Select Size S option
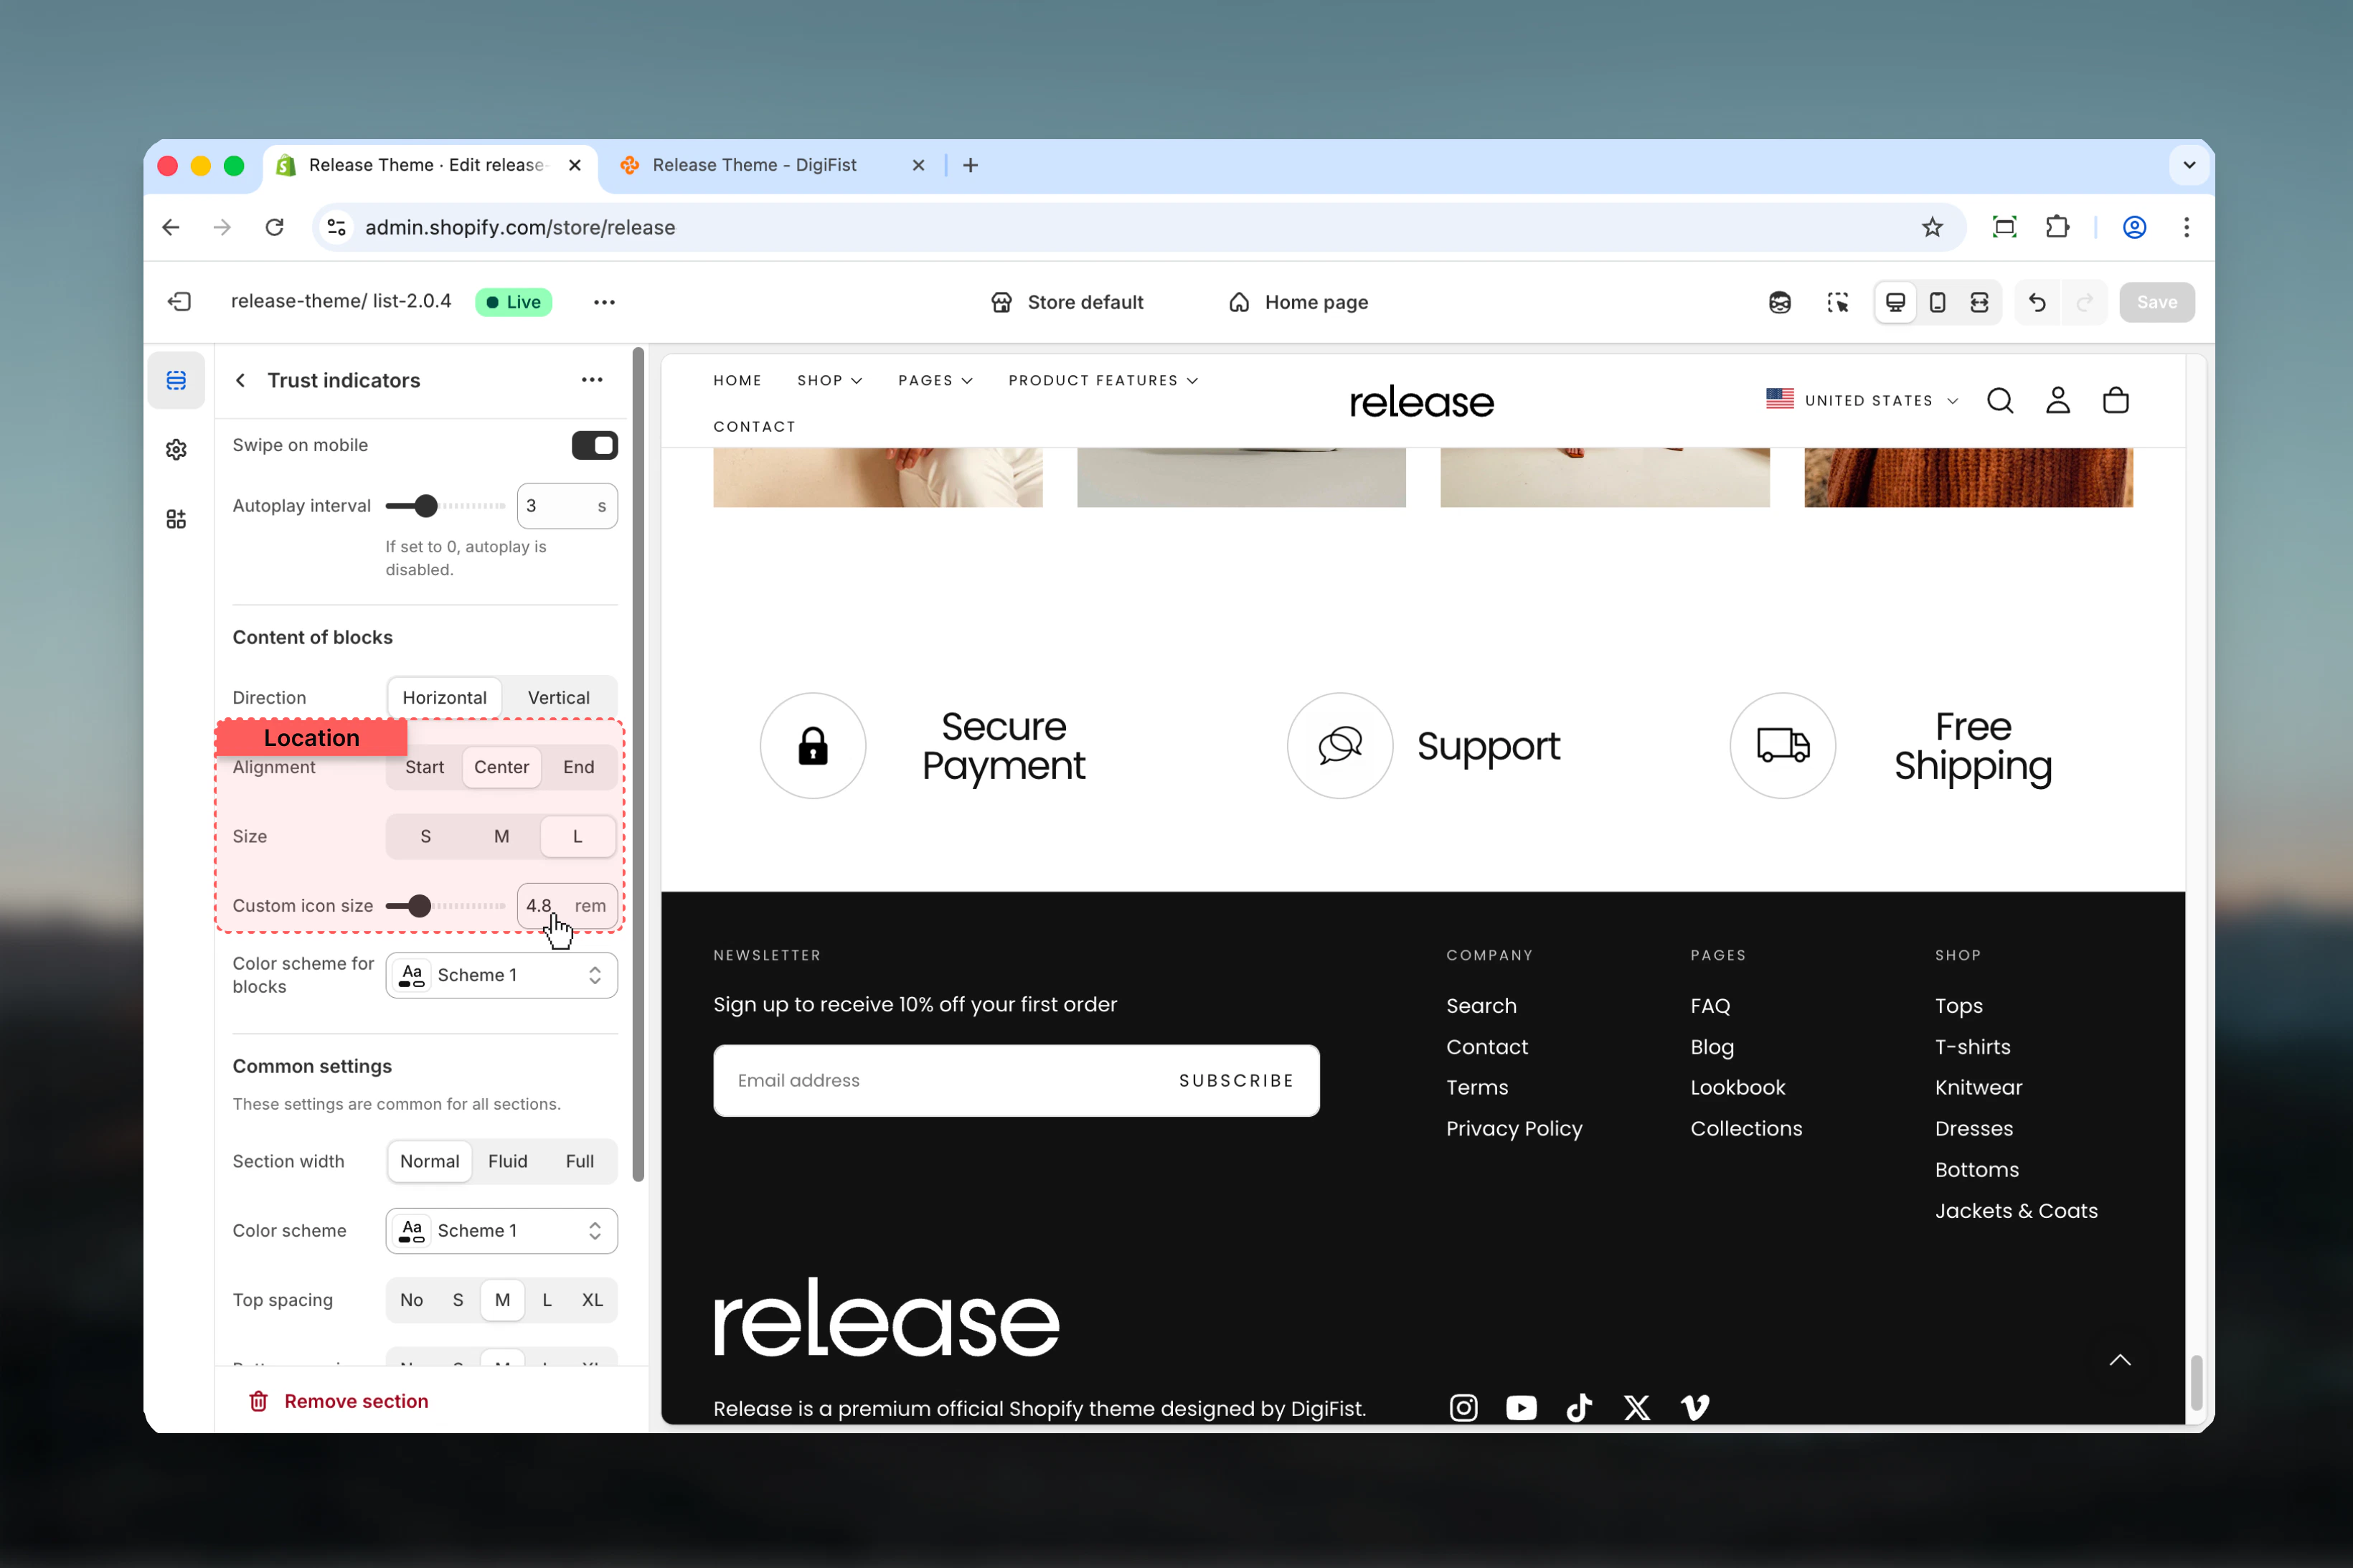This screenshot has width=2353, height=1568. tap(425, 836)
